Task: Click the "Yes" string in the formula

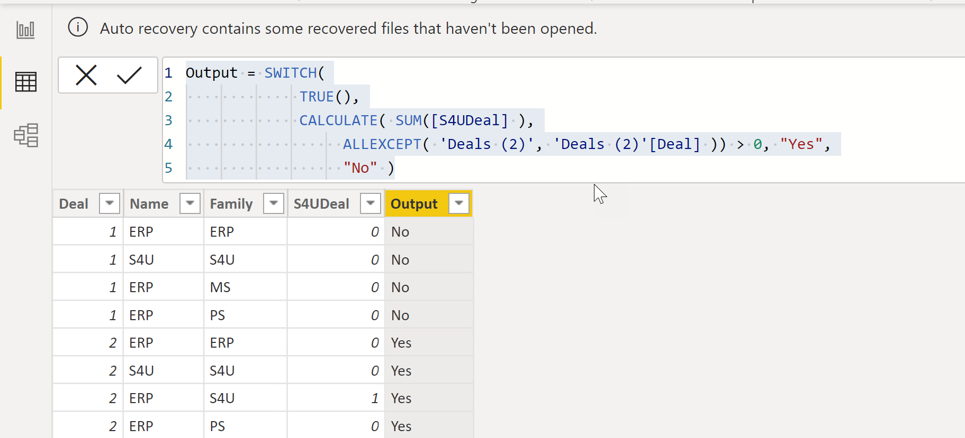Action: 801,144
